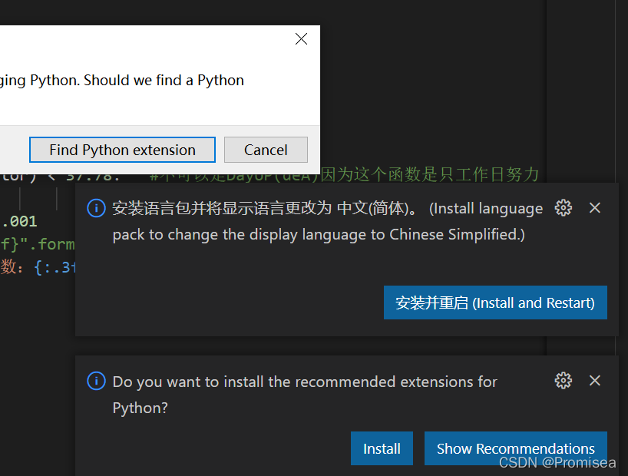Install the recommended Python extensions
628x476 pixels.
382,448
